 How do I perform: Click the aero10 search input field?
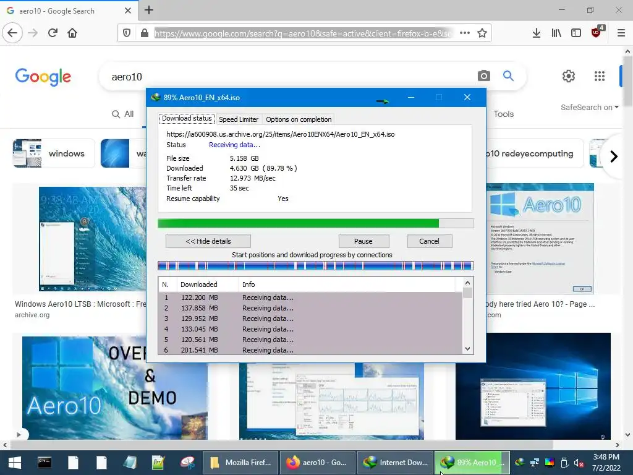[291, 77]
